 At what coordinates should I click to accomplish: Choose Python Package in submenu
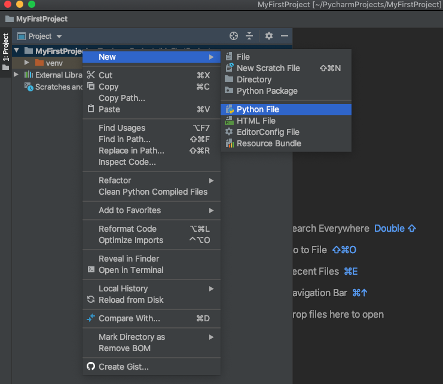(x=286, y=91)
